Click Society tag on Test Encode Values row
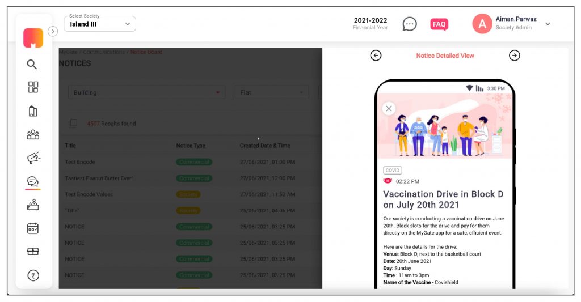 point(188,194)
